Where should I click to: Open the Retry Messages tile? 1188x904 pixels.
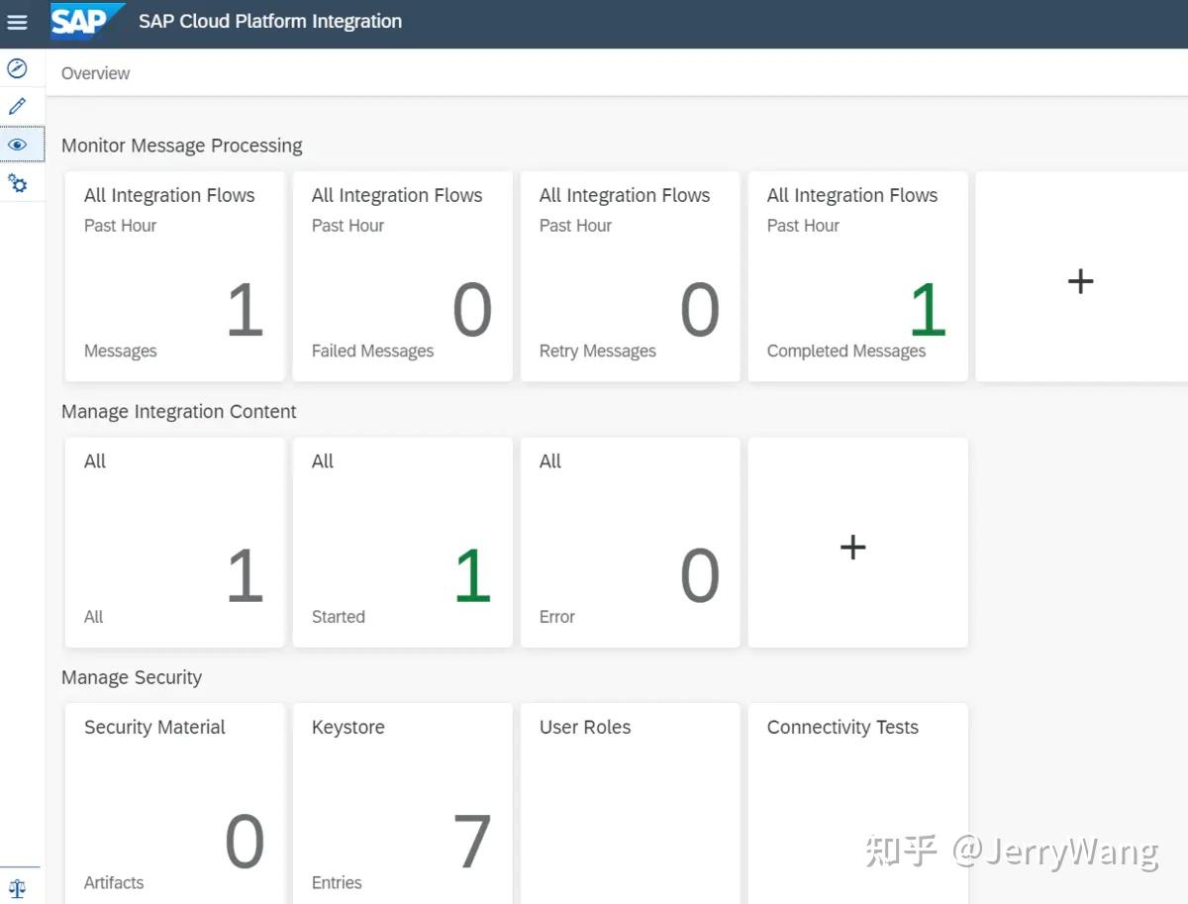(x=630, y=277)
